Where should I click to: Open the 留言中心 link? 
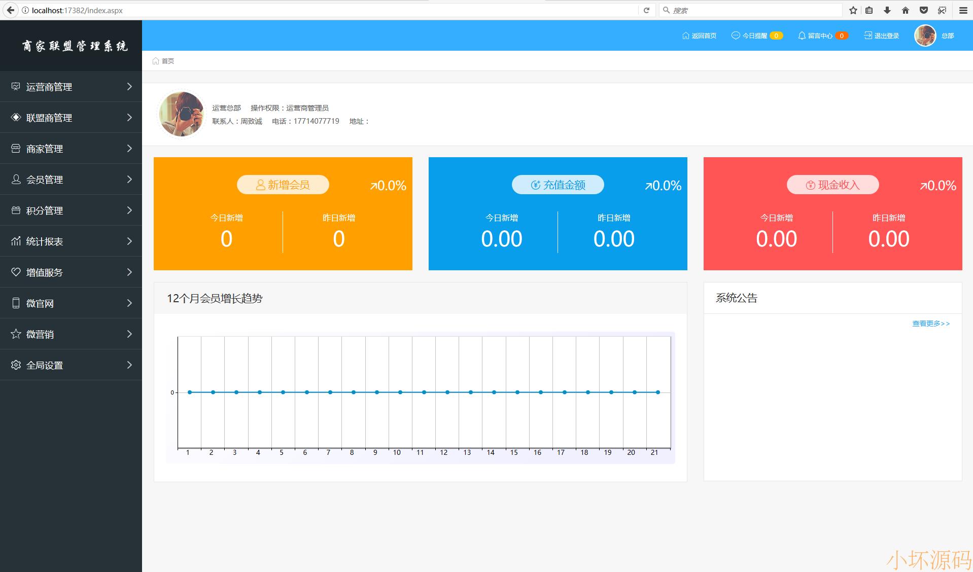(x=820, y=35)
